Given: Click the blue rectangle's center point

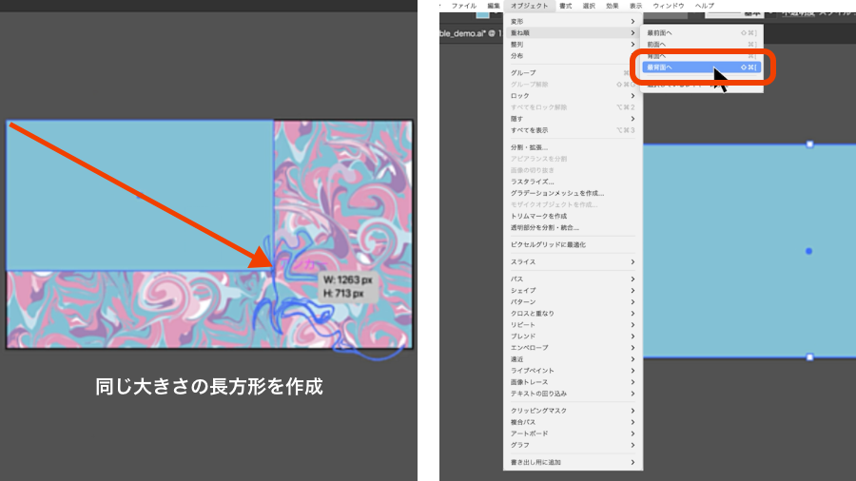Looking at the screenshot, I should coord(809,251).
